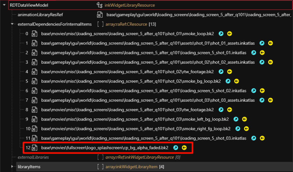Click cyan open icon for smoke_right_fg_loop.bk2

point(238,129)
